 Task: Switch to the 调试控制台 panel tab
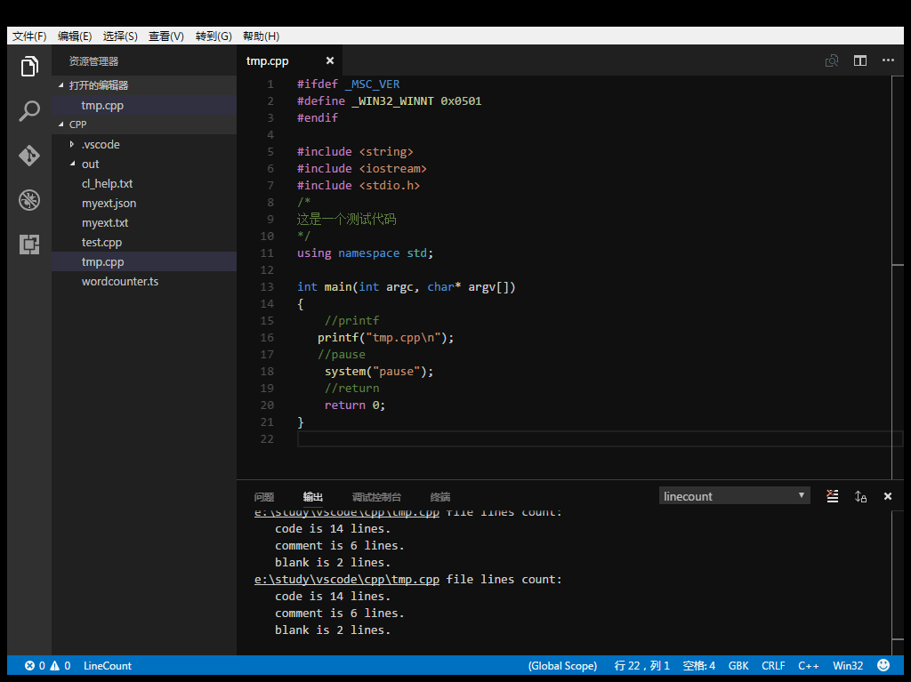coord(376,497)
